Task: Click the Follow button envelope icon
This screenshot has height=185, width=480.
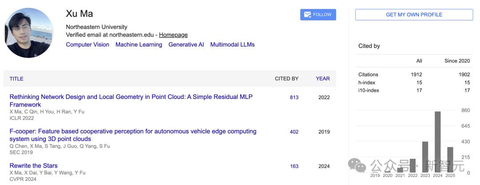Action: [308, 15]
